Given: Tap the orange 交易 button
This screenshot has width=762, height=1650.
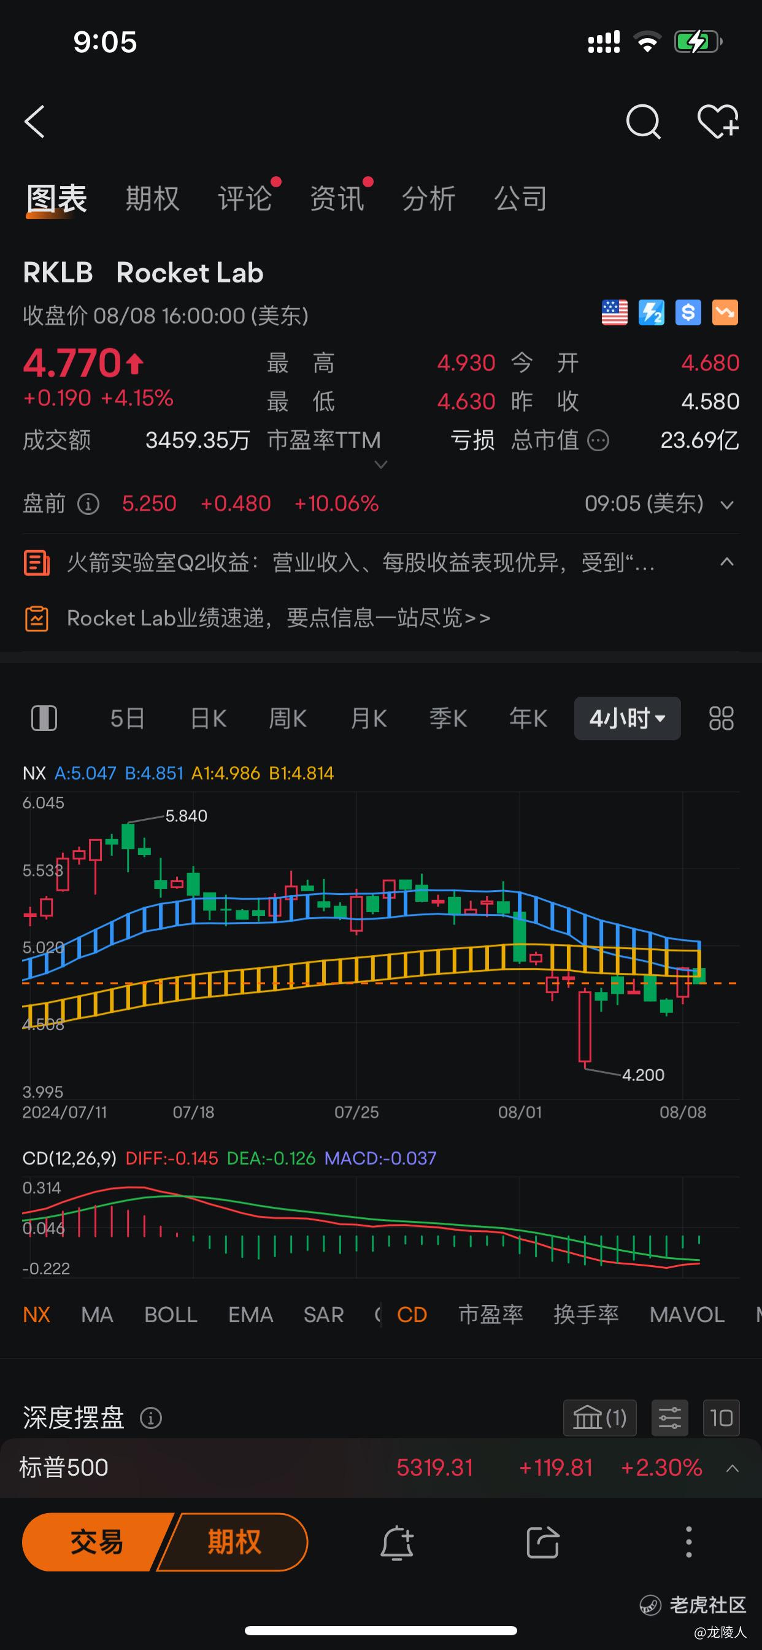Looking at the screenshot, I should [96, 1543].
